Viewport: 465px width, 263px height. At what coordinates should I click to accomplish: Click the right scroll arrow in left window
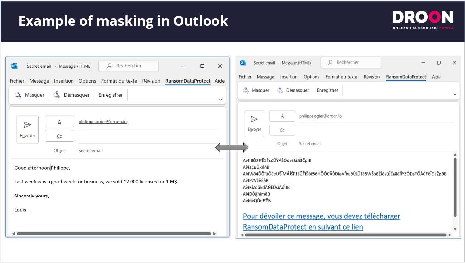coord(214,234)
